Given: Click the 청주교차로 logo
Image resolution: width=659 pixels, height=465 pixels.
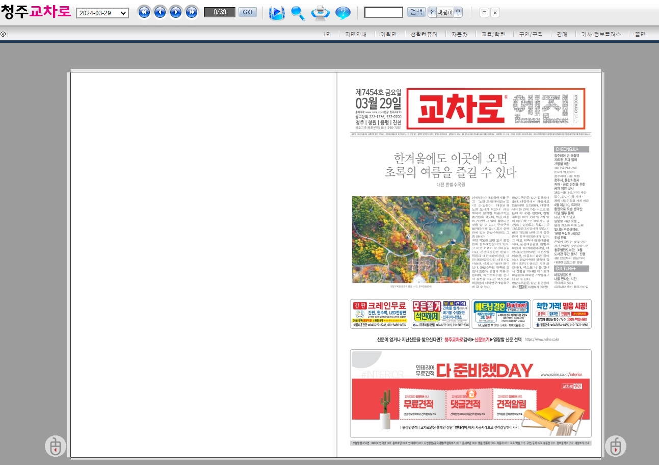Looking at the screenshot, I should tap(35, 12).
